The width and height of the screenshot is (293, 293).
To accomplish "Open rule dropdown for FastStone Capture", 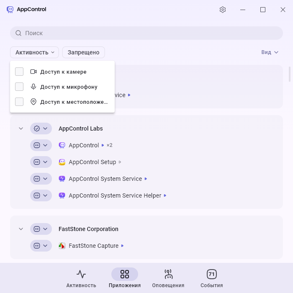I will (41, 246).
